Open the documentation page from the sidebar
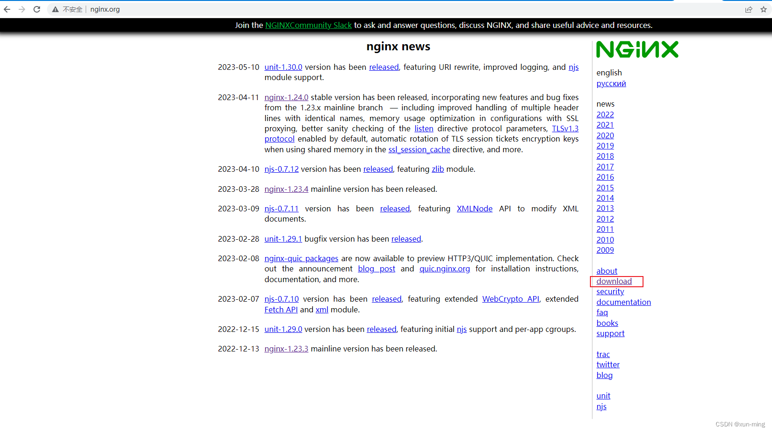The width and height of the screenshot is (772, 432). click(x=623, y=302)
